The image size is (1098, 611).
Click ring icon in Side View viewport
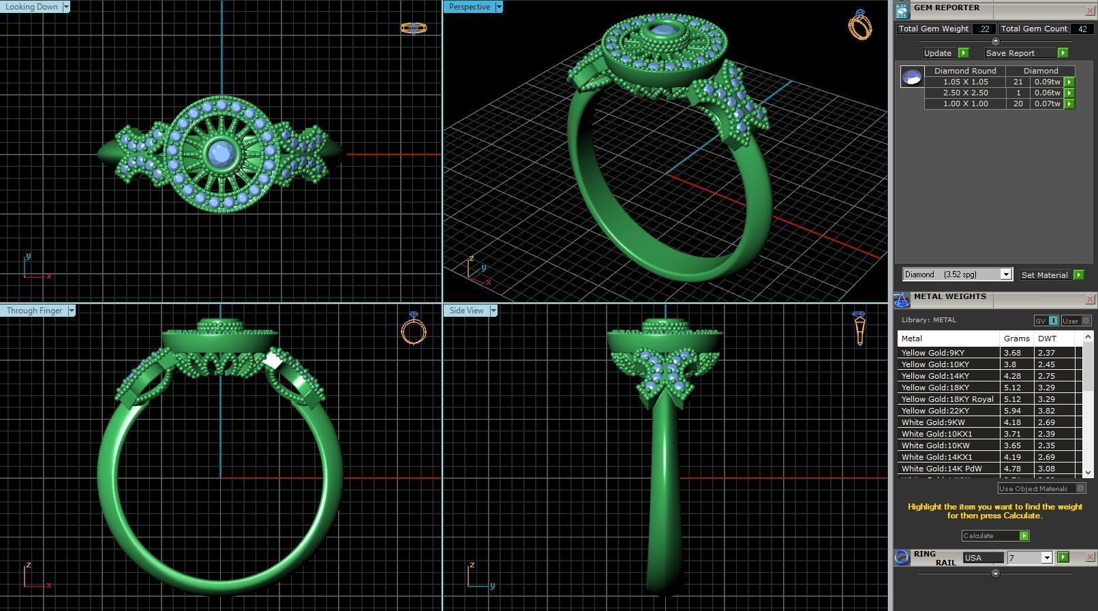coord(859,328)
